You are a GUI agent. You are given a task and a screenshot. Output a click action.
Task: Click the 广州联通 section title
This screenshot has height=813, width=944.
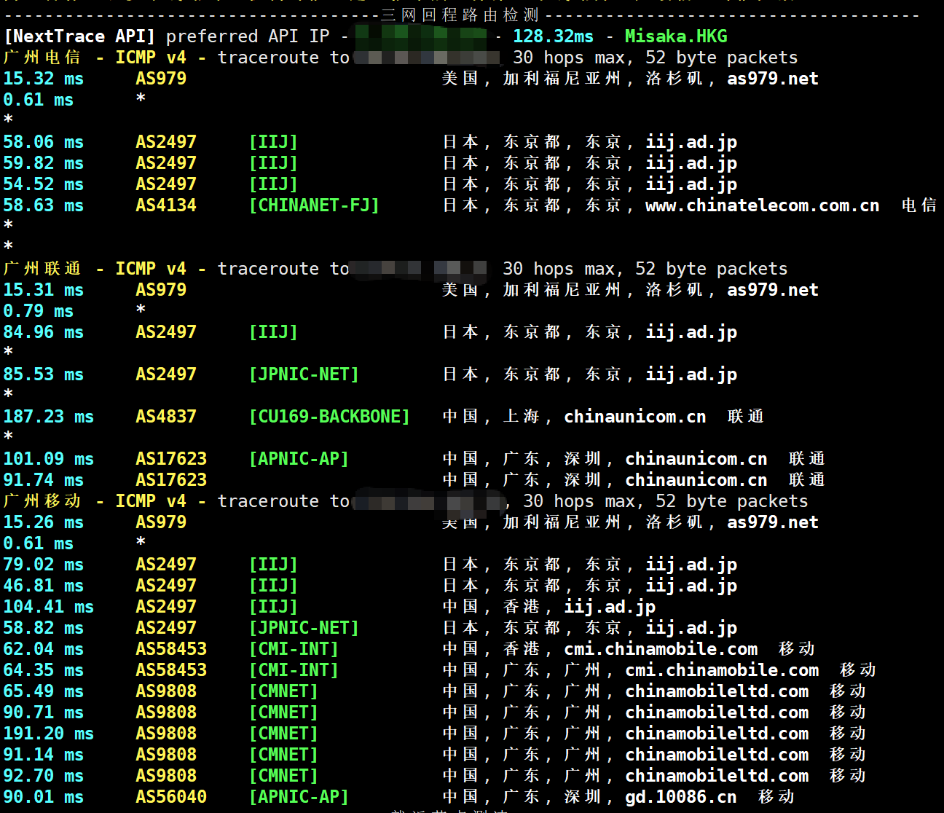[x=42, y=269]
